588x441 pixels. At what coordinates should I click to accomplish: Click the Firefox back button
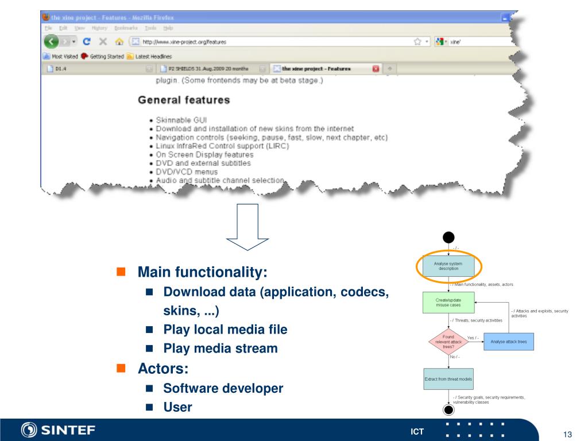pyautogui.click(x=51, y=41)
